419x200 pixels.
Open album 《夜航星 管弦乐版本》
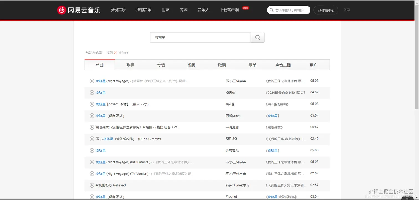tap(281, 197)
